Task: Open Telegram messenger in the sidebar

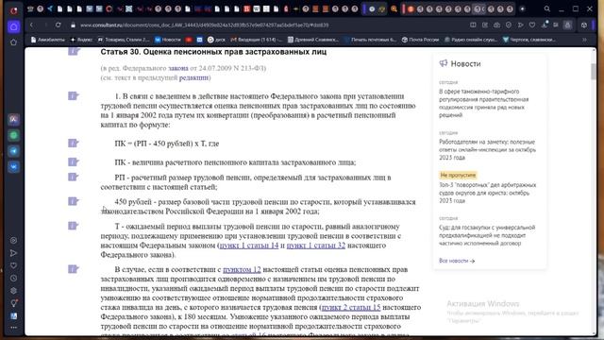Action: pos(13,151)
